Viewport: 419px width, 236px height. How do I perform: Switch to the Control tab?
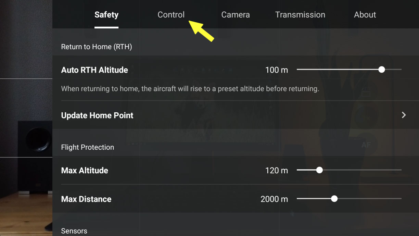[171, 15]
